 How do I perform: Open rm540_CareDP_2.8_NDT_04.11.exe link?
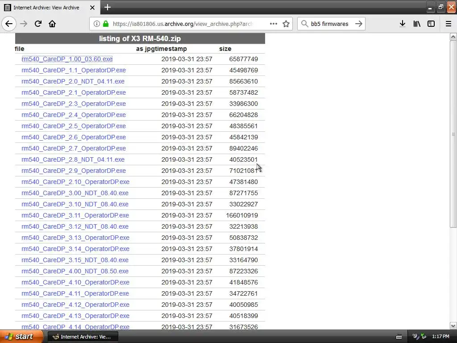coord(73,159)
